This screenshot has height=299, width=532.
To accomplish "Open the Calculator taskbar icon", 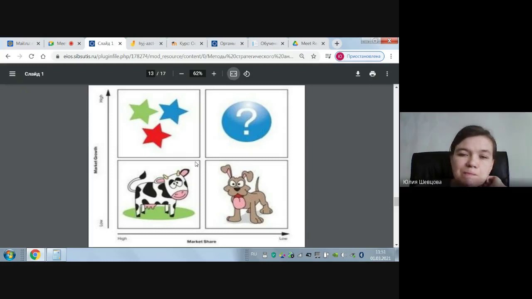I will point(57,255).
